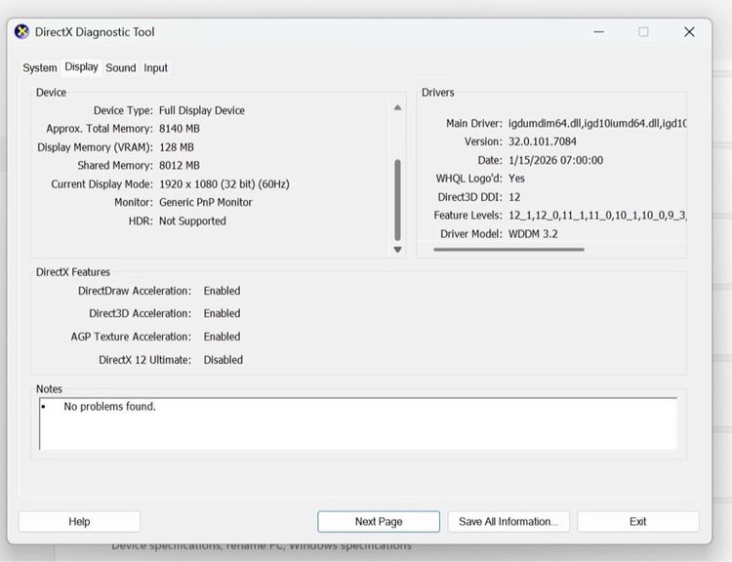Click '1920 x 1080 (32 bit) (60Hz)' text
Image resolution: width=732 pixels, height=562 pixels.
tap(224, 184)
